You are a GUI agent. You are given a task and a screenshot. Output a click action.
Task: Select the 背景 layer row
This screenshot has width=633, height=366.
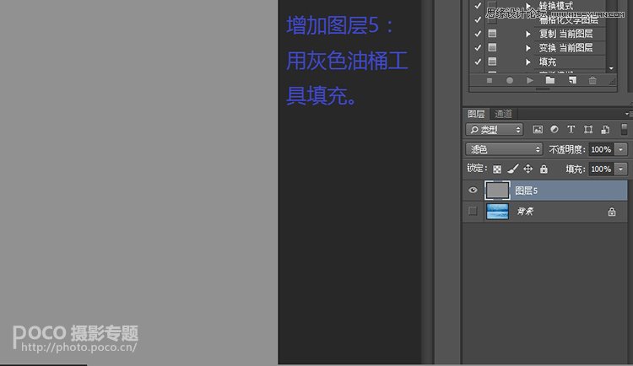pyautogui.click(x=545, y=212)
